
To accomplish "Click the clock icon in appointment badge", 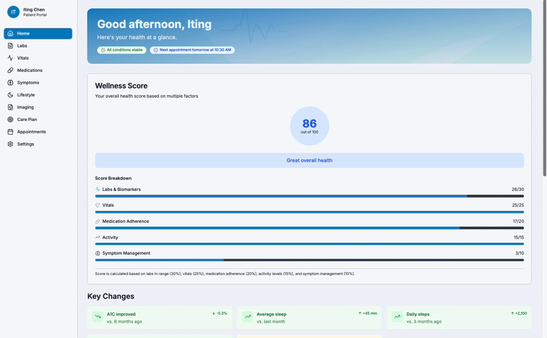I will pos(156,50).
